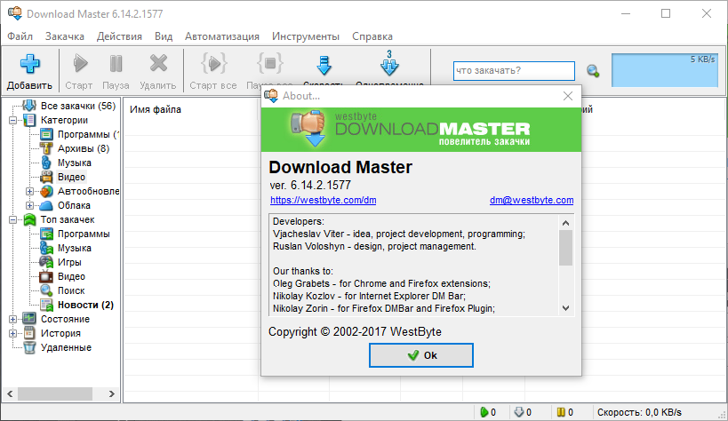
Task: Click the credits list scrollbar thumb
Action: [565, 248]
